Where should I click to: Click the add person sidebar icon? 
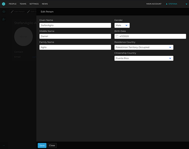click(4, 19)
